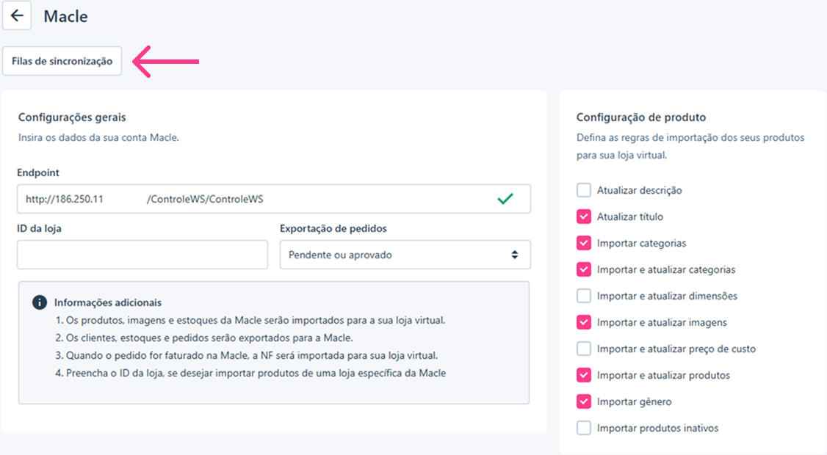Click line 'Quando o pedido for faturado na Macle'
The height and width of the screenshot is (455, 827).
click(x=246, y=355)
